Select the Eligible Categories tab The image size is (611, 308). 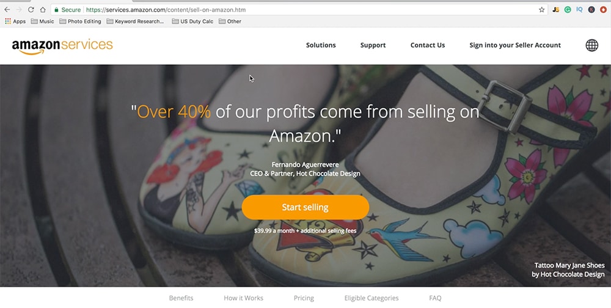(x=371, y=298)
